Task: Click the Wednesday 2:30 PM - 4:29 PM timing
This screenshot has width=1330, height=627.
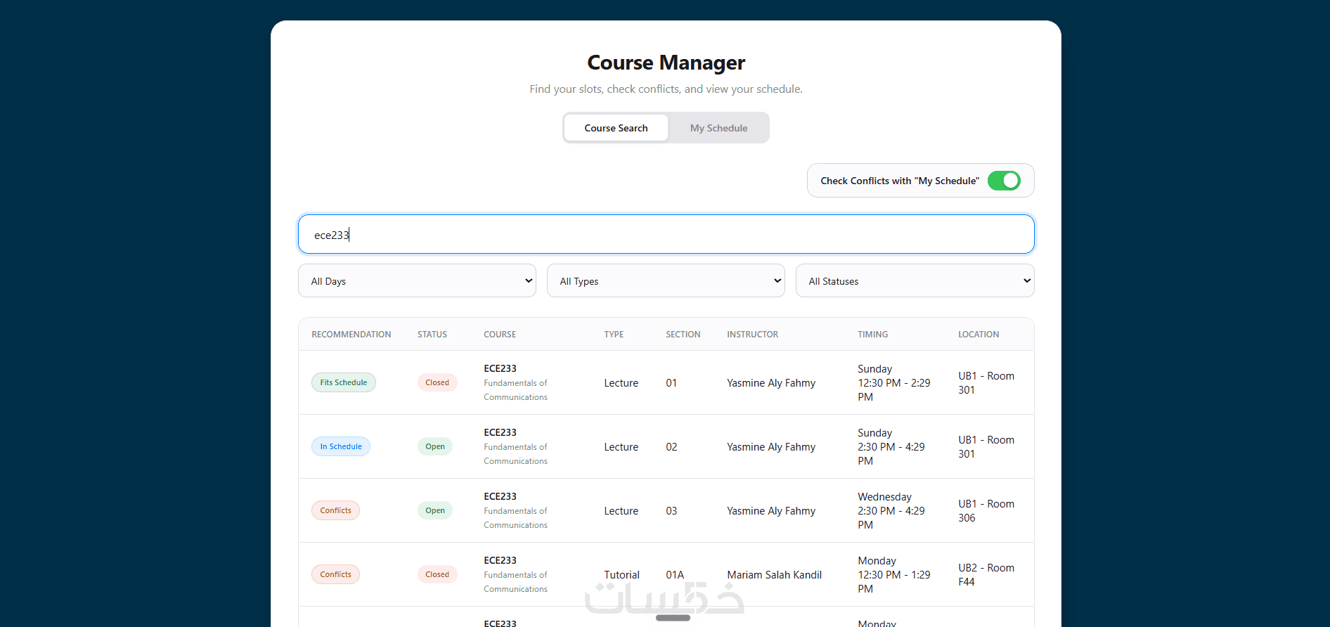Action: pos(891,511)
